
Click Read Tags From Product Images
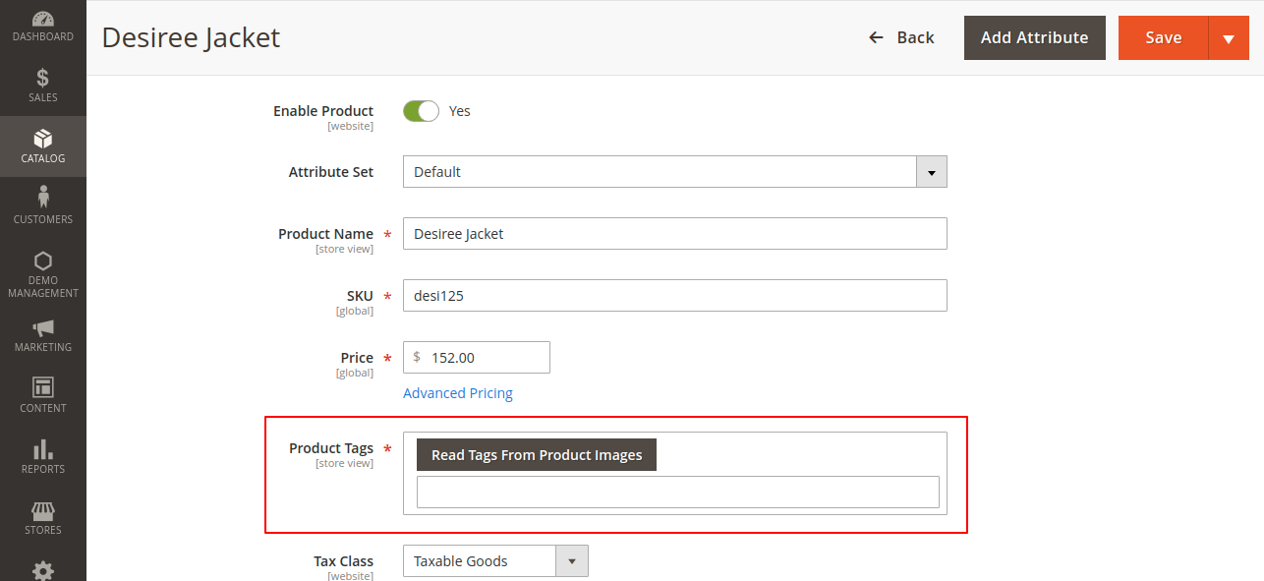pos(537,455)
